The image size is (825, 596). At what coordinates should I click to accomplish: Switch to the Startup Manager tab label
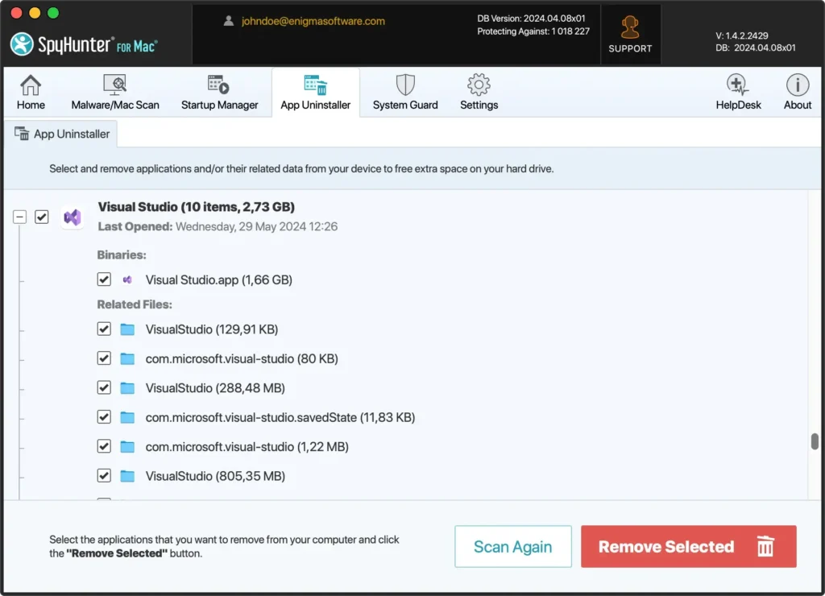[x=219, y=106]
